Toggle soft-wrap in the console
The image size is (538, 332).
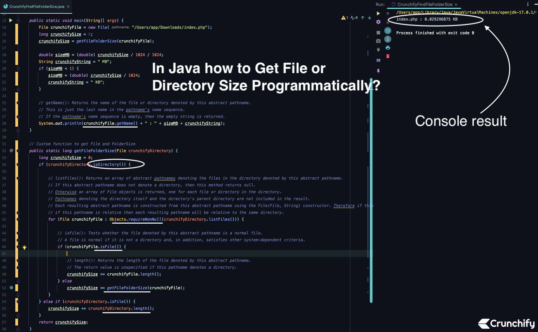[388, 31]
